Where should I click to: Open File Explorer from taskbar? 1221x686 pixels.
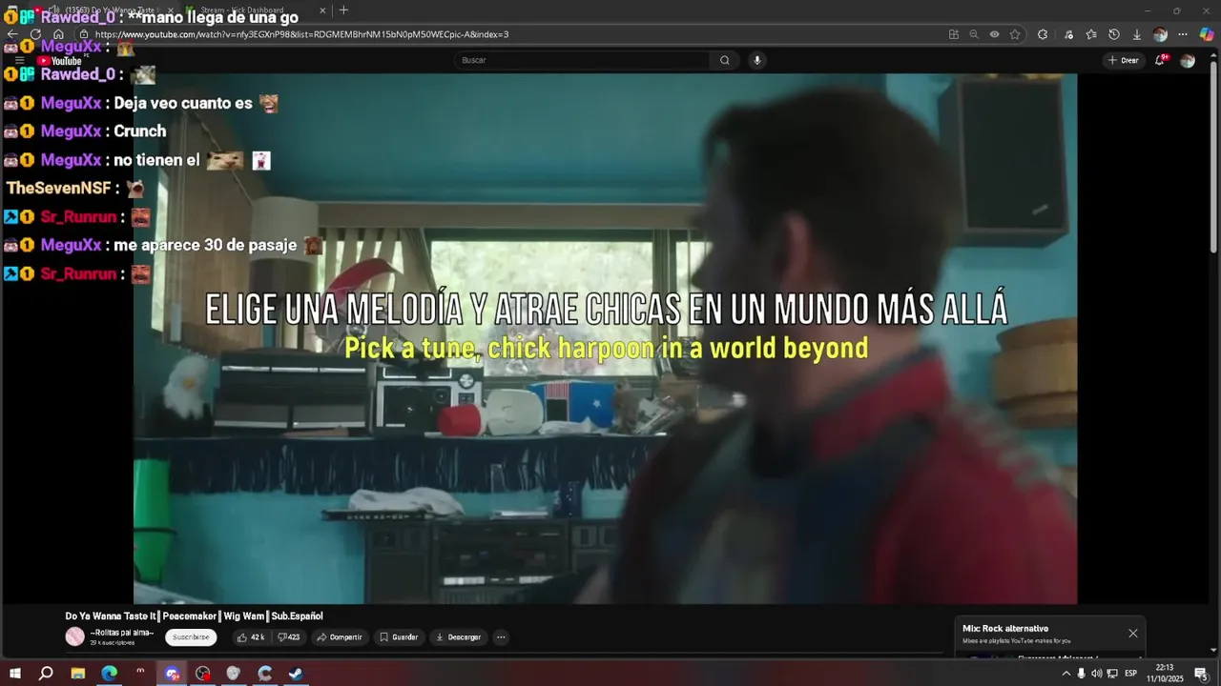coord(78,674)
